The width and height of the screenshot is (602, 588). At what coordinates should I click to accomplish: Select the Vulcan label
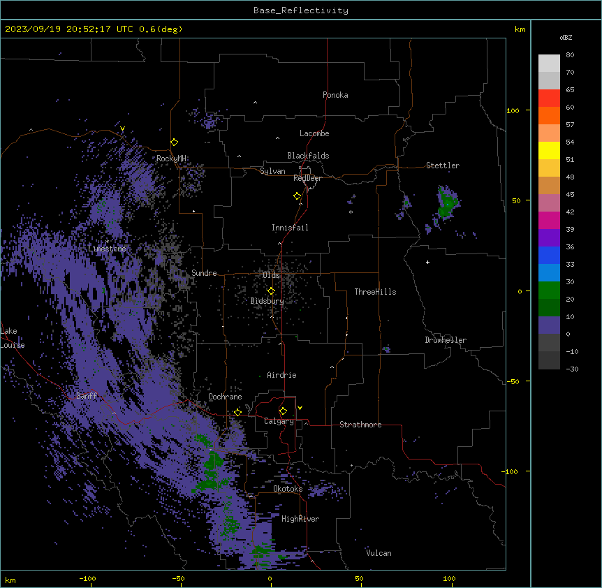[379, 553]
